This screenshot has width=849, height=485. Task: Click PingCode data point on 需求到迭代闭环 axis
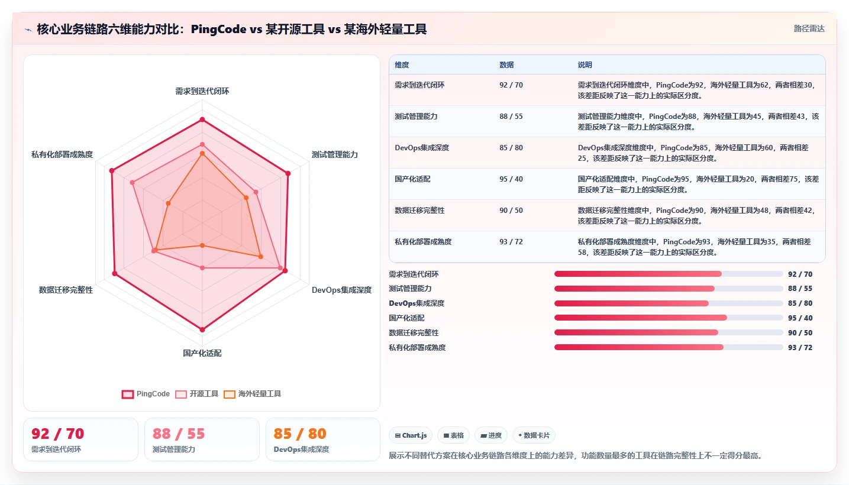[x=202, y=120]
